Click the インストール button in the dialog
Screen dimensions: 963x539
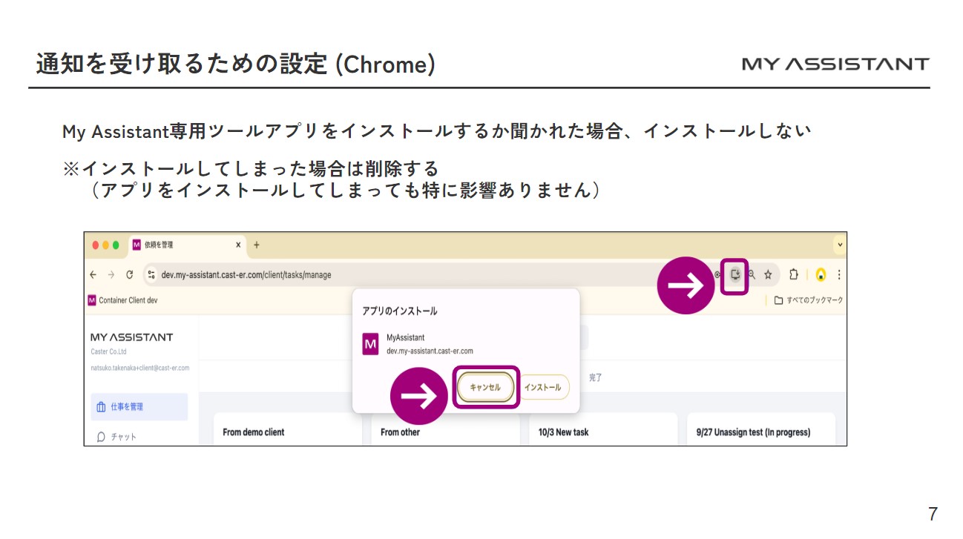[x=544, y=386]
